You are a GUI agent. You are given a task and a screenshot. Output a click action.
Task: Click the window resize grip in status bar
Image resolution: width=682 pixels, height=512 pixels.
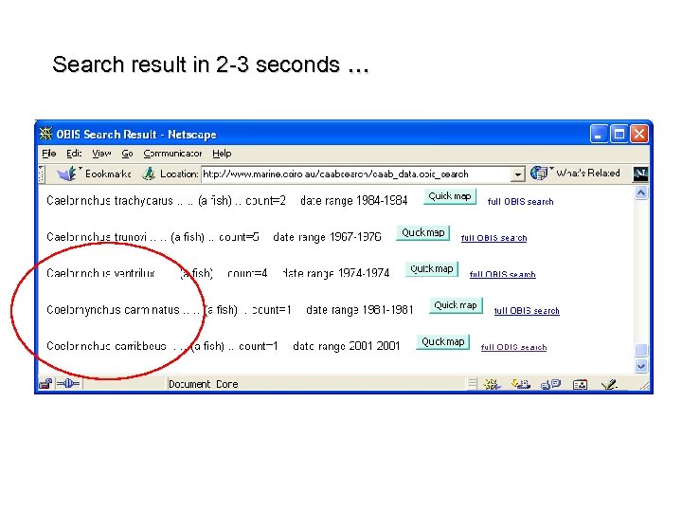coord(644,385)
